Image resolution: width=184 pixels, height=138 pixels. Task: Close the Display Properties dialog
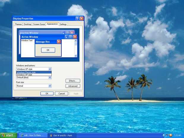point(82,18)
